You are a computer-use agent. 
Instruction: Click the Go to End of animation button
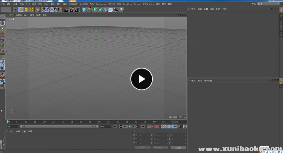point(143,127)
